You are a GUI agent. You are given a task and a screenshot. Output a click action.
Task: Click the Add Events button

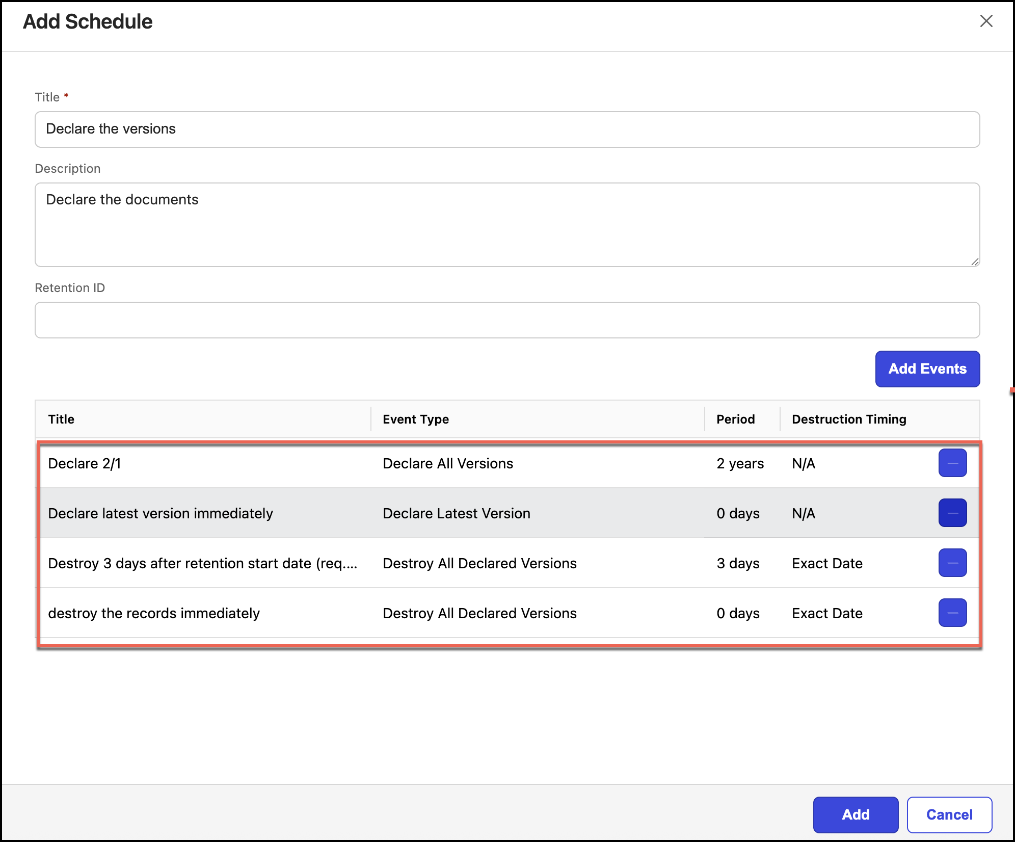click(927, 369)
